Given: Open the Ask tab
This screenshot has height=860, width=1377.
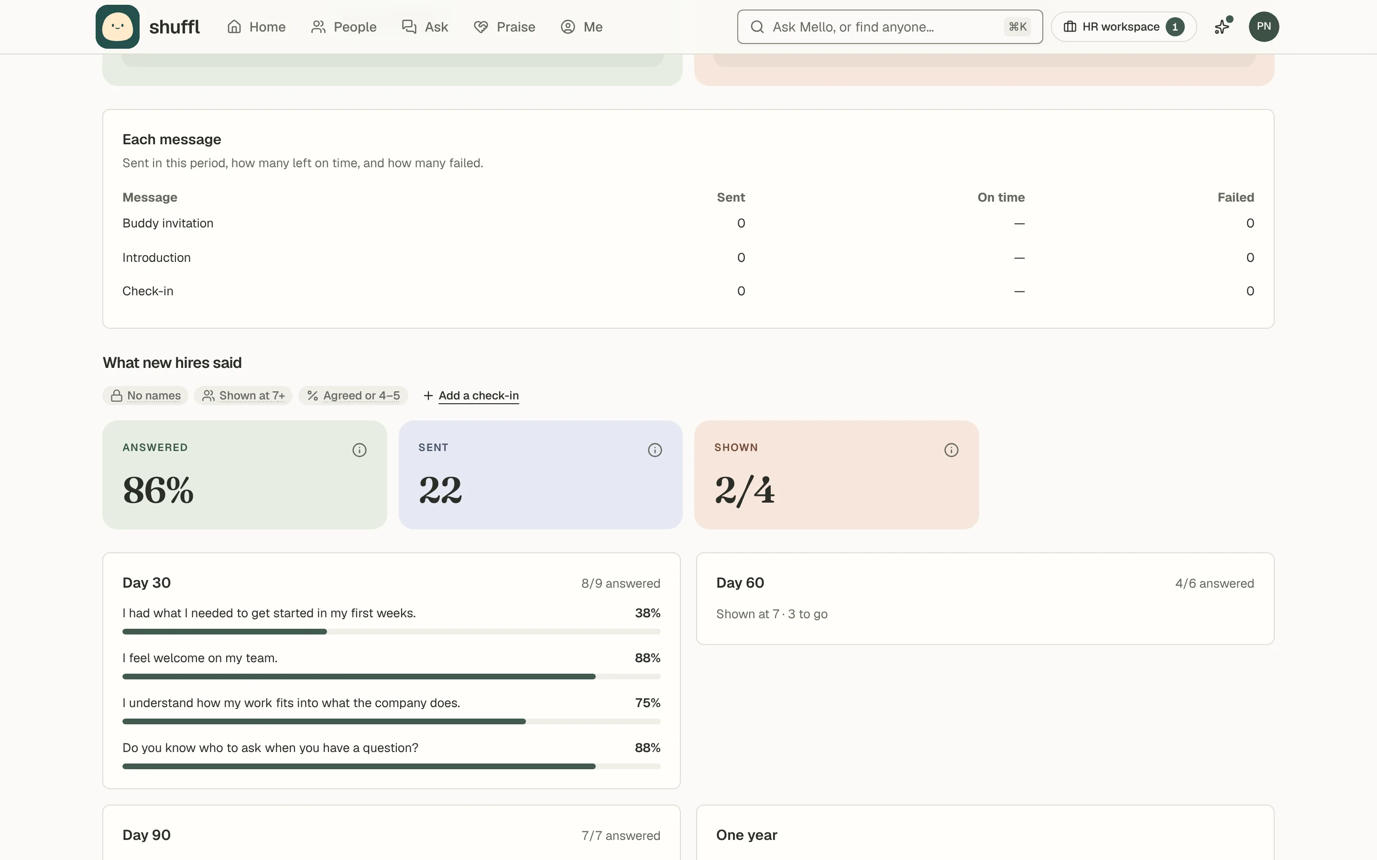Looking at the screenshot, I should pyautogui.click(x=425, y=27).
